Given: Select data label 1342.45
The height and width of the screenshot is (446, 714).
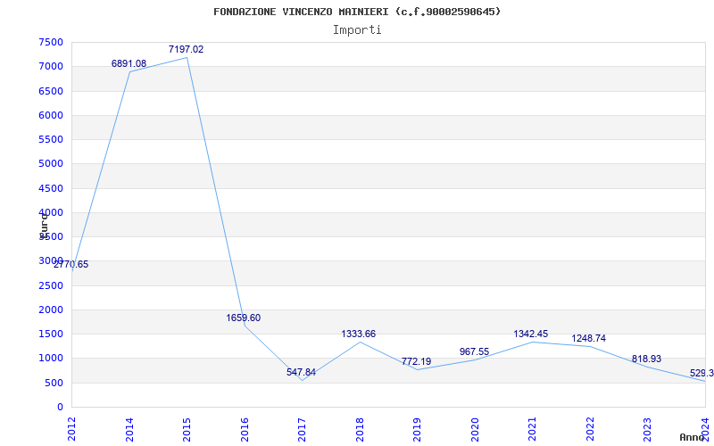Looking at the screenshot, I should tap(531, 334).
